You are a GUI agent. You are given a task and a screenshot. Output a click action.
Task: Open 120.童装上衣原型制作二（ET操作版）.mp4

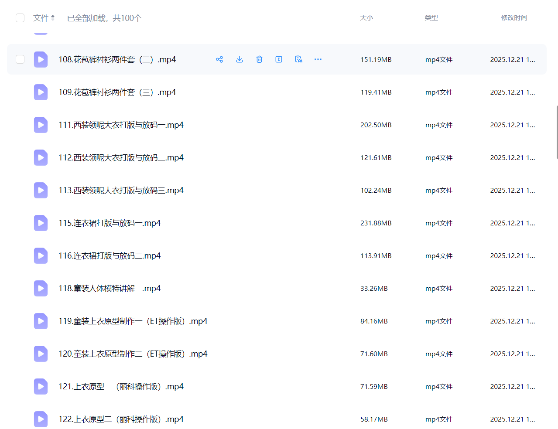tap(133, 354)
